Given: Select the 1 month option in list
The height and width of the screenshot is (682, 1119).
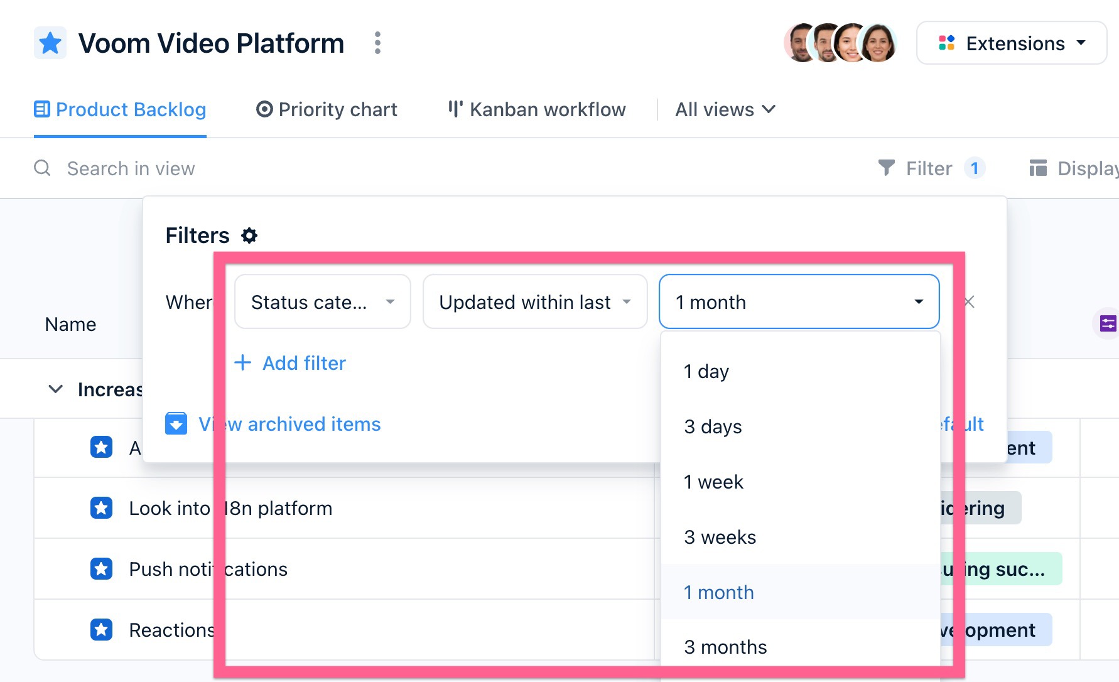Looking at the screenshot, I should point(801,592).
